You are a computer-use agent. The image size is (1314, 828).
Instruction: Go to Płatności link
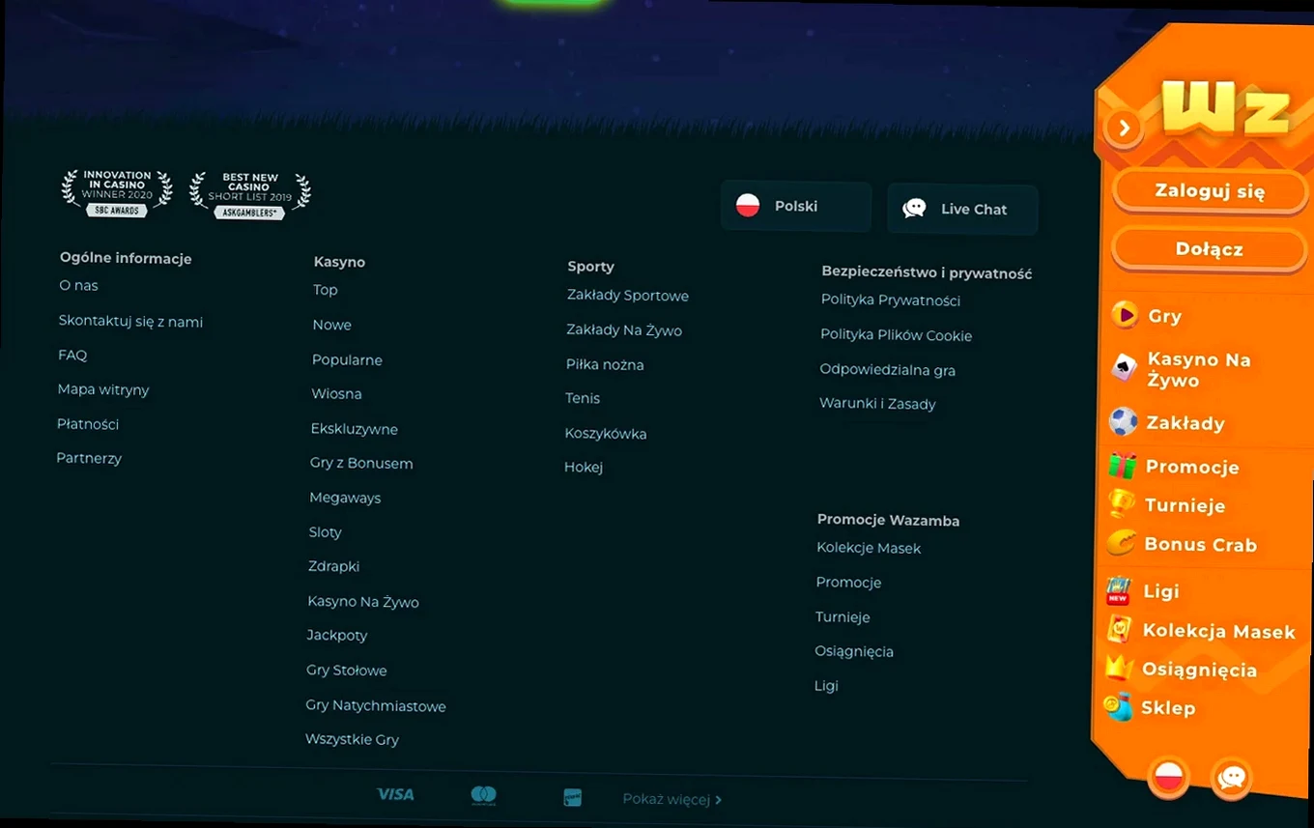coord(88,423)
